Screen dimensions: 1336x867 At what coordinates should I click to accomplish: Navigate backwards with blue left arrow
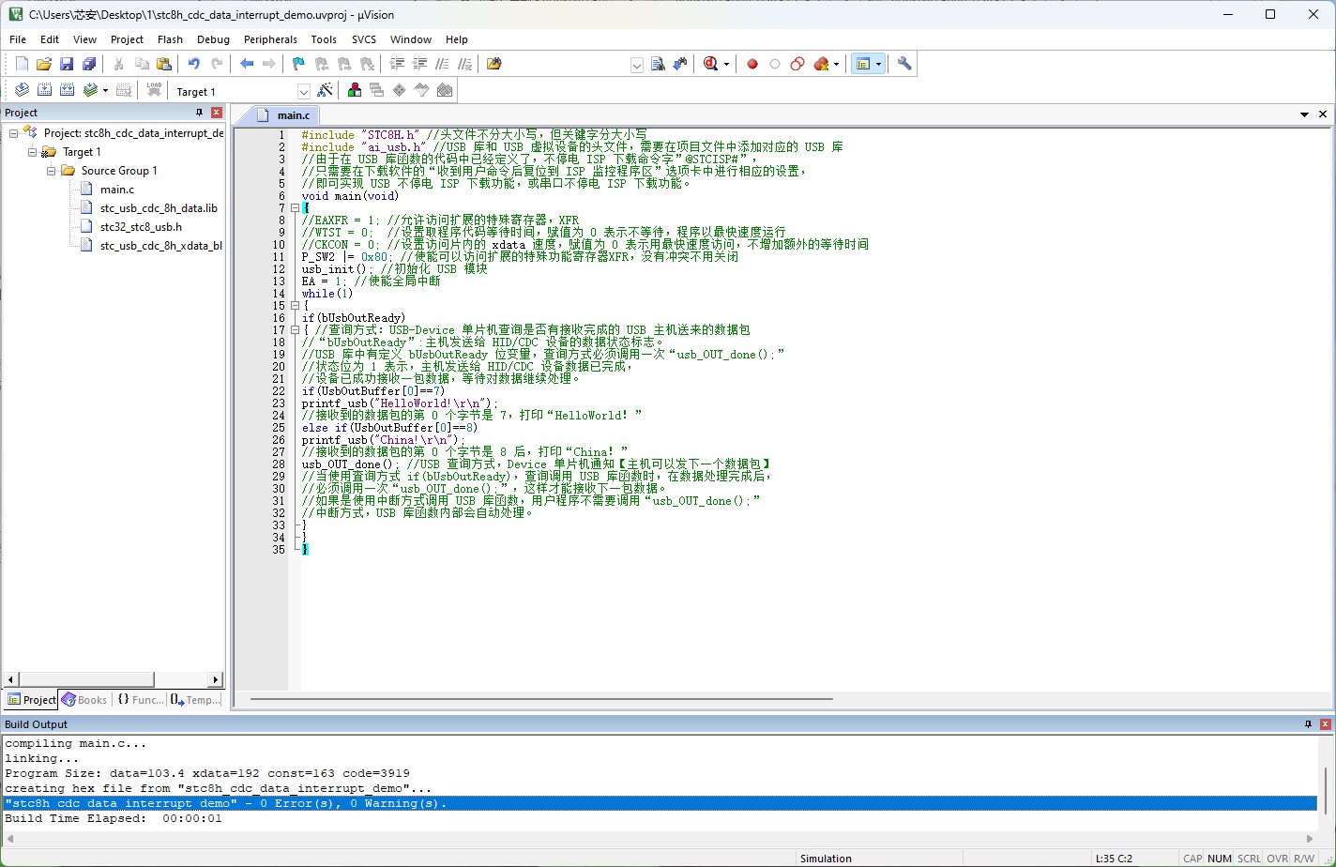[x=247, y=64]
